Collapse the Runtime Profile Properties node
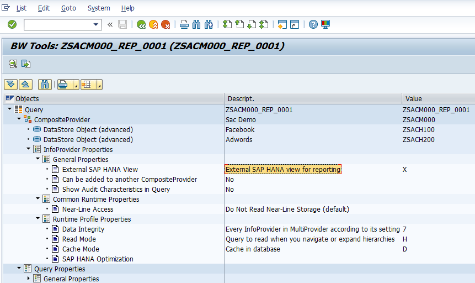Screen dimensions: 475x283 click(x=38, y=218)
